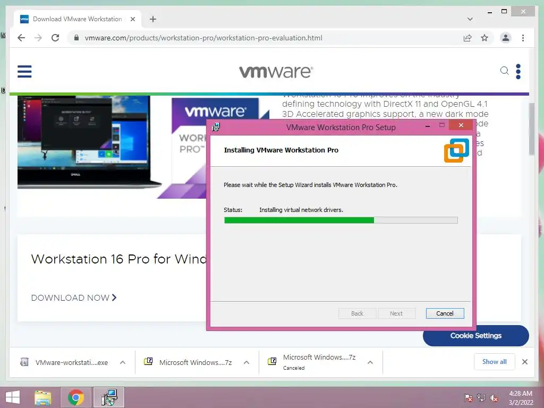Click the VMware Workstation logo in setup dialog

[456, 150]
